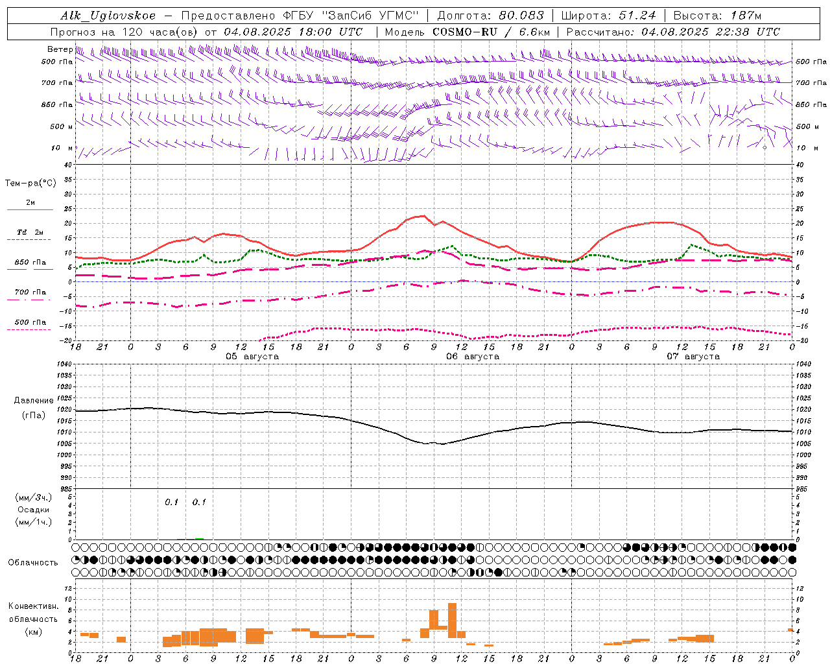Click left "850 гПа" wind level label

[x=57, y=104]
